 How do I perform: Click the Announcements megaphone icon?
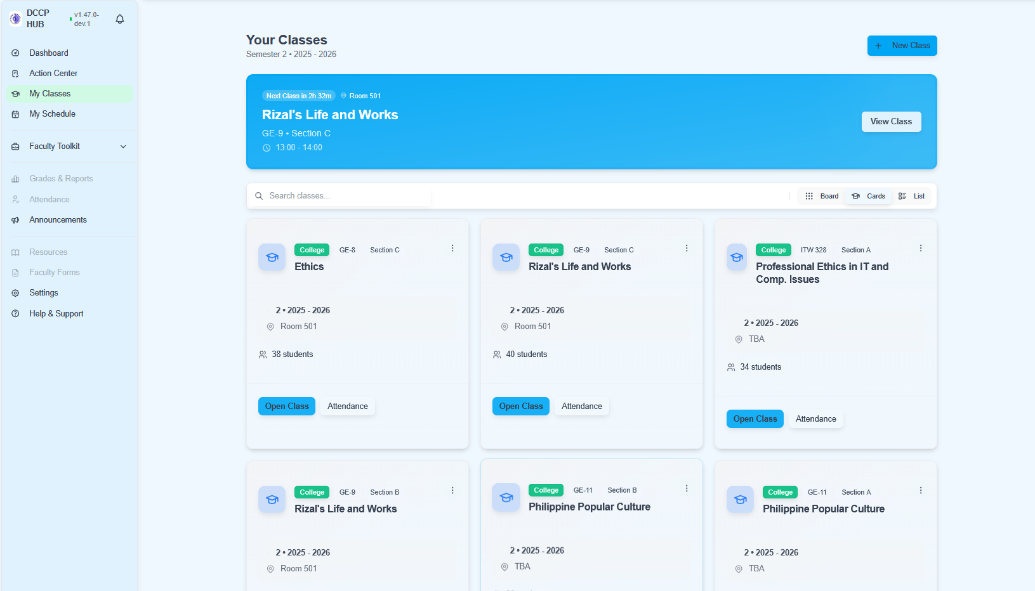point(15,220)
